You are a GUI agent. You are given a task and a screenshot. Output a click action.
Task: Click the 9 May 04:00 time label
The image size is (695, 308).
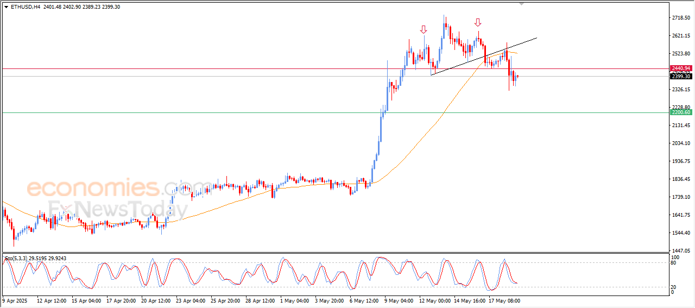(399, 300)
